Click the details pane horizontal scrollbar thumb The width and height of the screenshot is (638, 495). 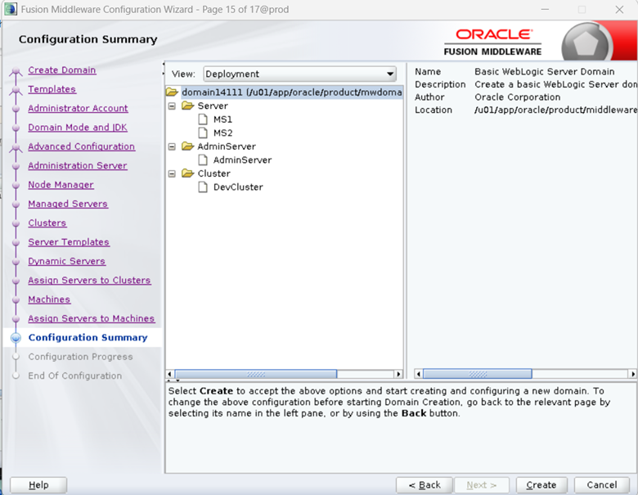(478, 374)
